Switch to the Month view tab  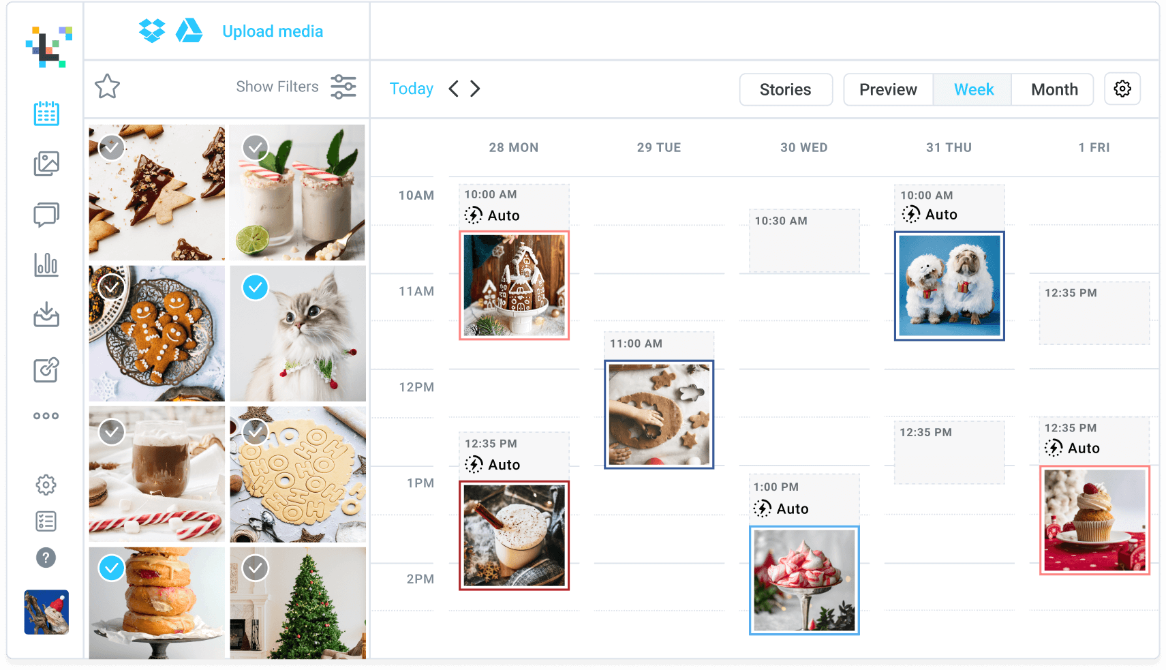click(1054, 89)
